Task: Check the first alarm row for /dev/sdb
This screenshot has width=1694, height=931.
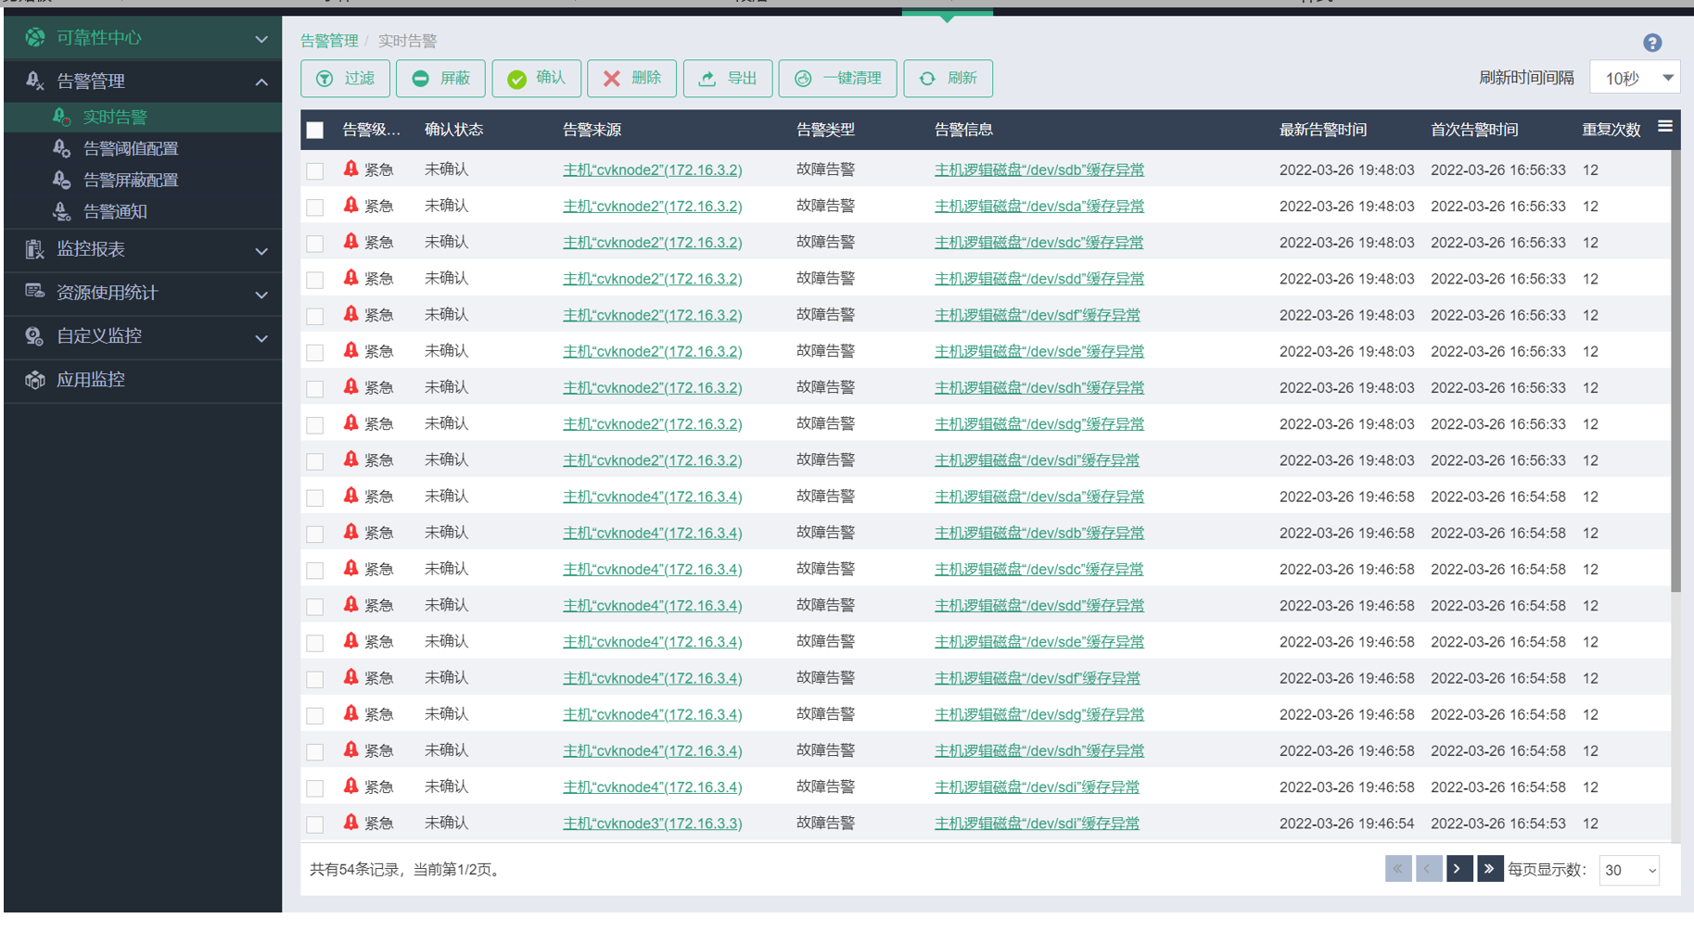Action: click(x=315, y=170)
